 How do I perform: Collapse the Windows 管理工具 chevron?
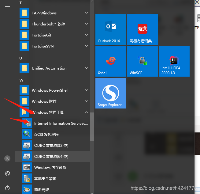(x=87, y=112)
